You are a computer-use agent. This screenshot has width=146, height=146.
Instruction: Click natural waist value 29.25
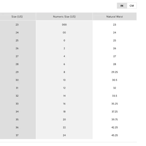pyautogui.click(x=115, y=72)
